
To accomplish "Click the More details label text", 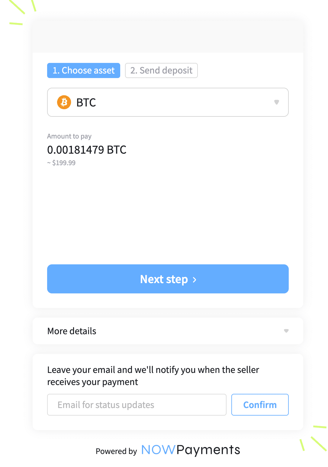I will [72, 331].
